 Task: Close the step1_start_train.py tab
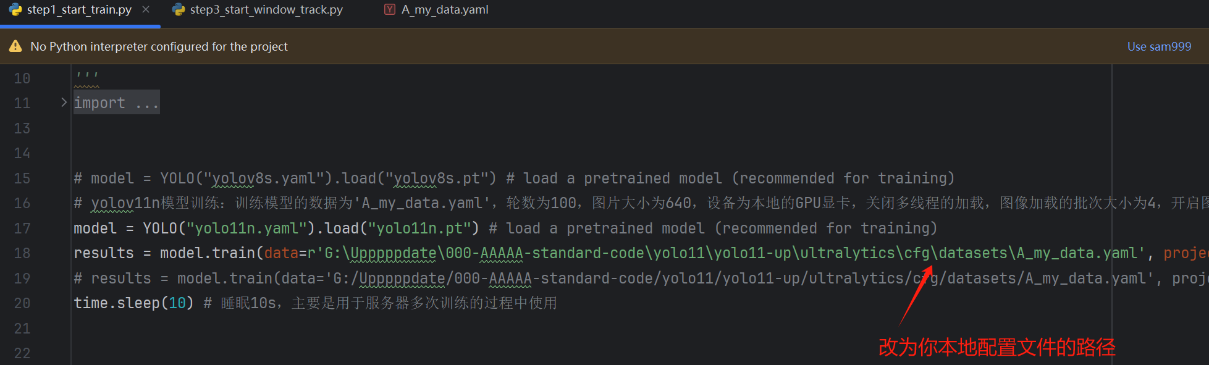pos(146,10)
